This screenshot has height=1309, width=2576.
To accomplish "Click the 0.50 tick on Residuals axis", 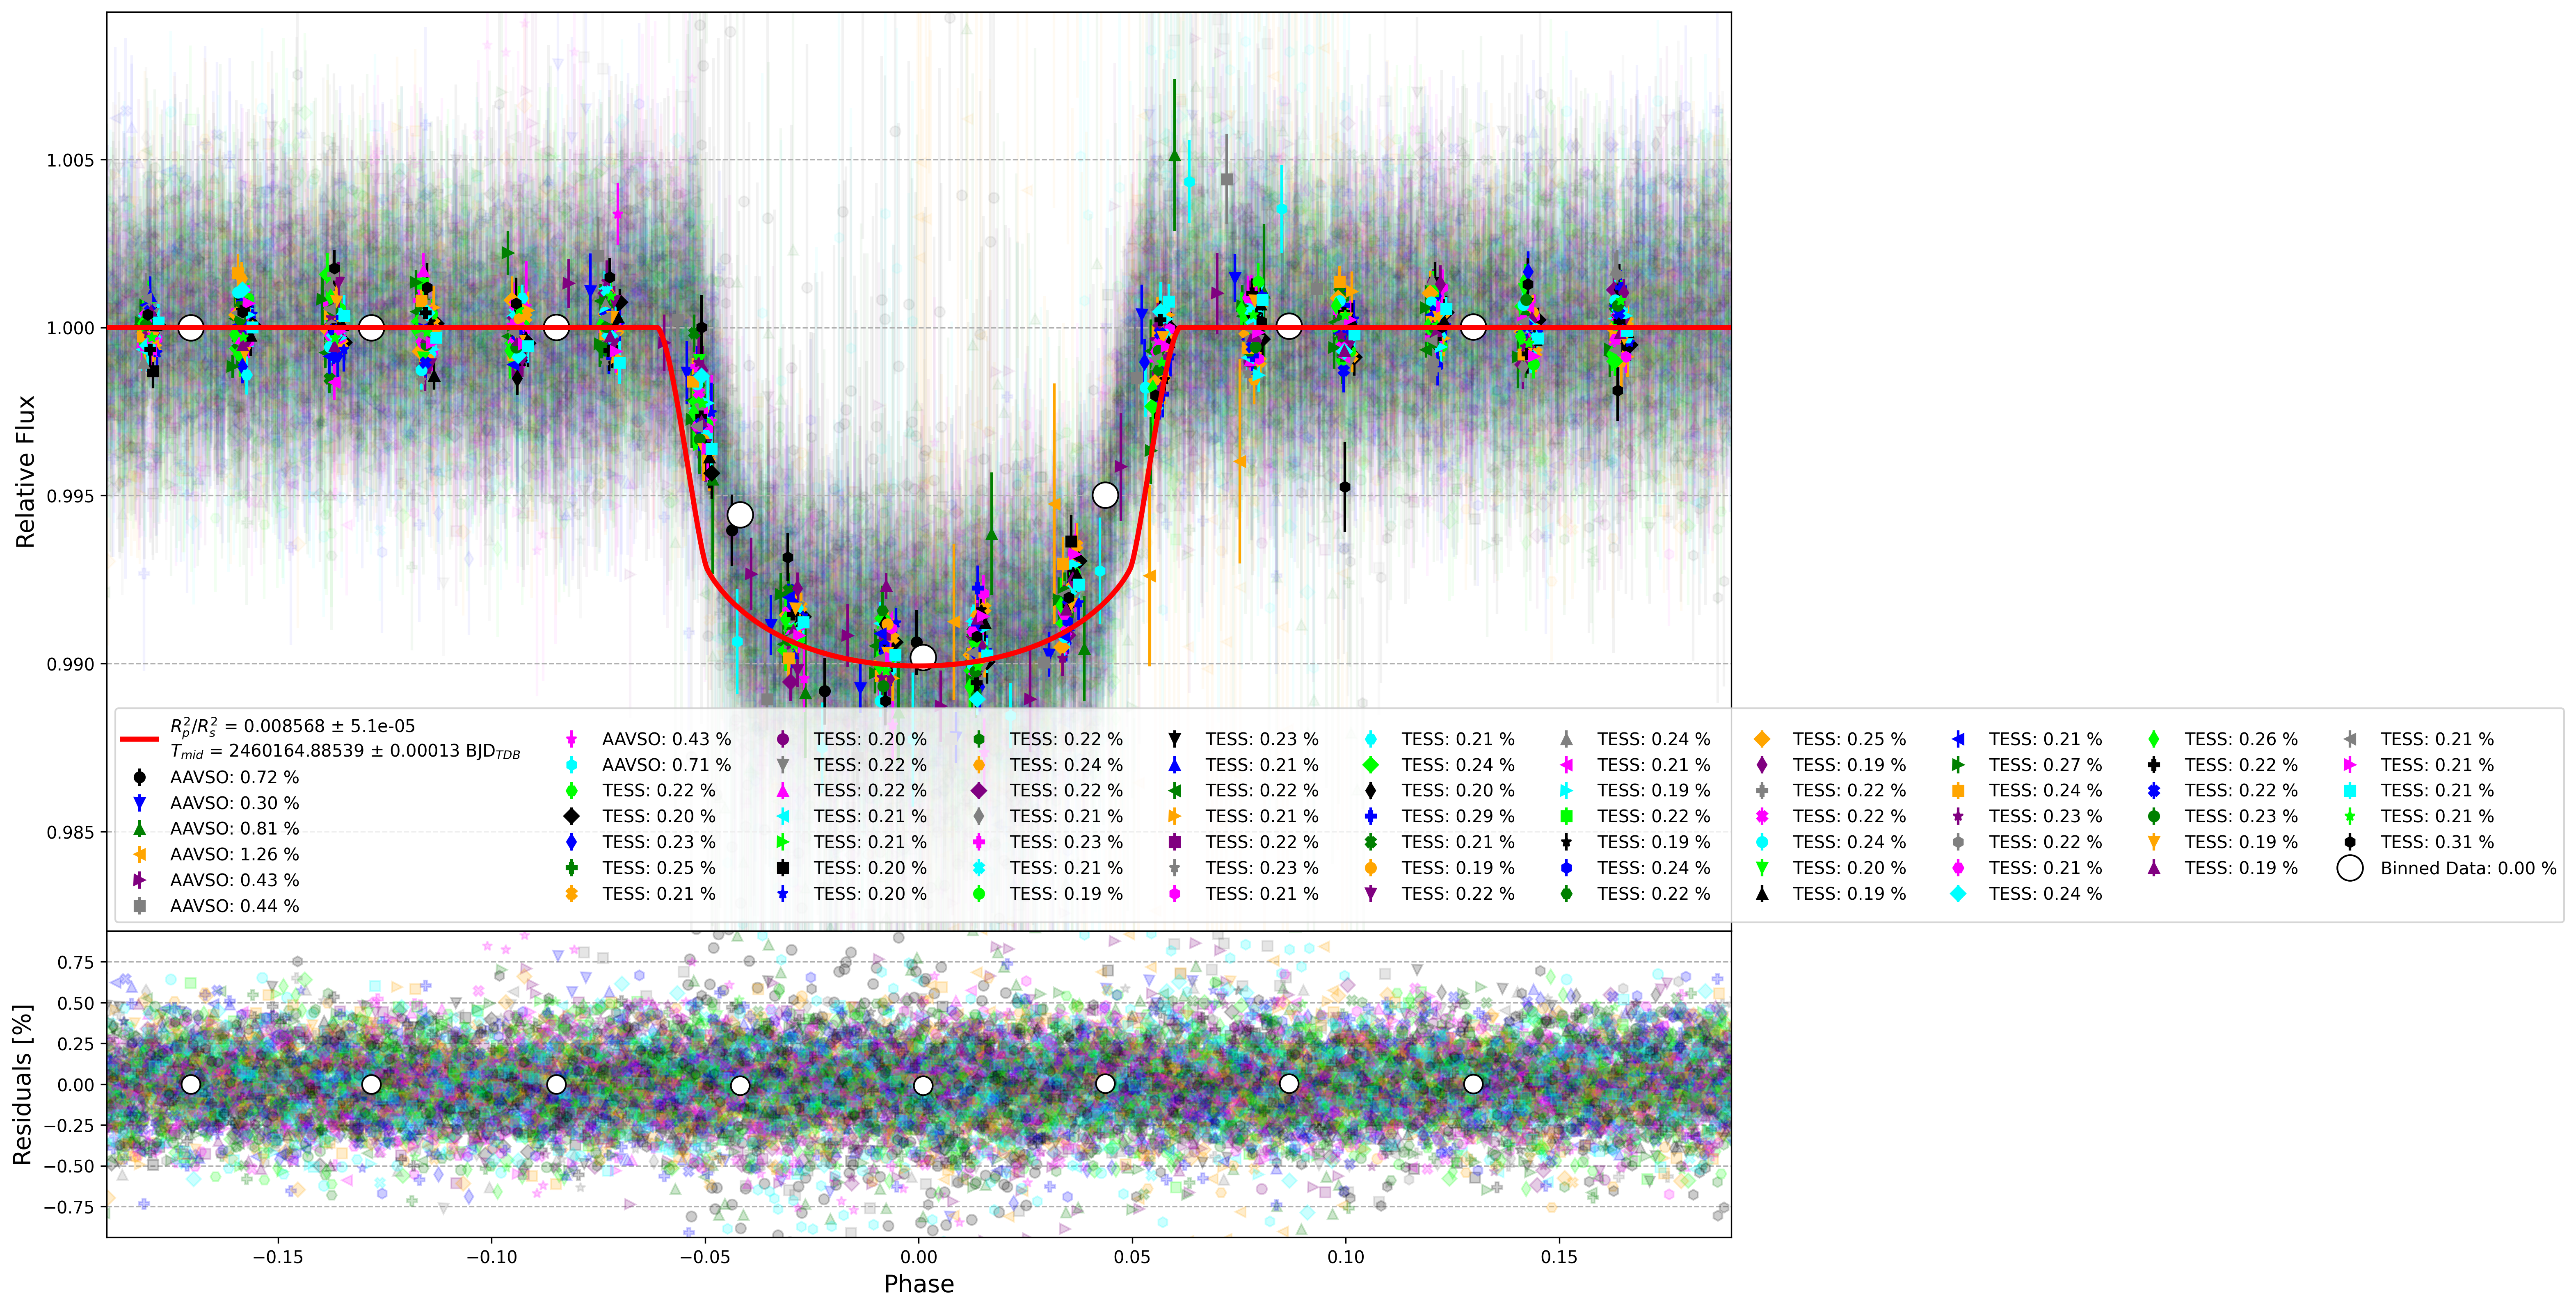I will [x=76, y=1003].
